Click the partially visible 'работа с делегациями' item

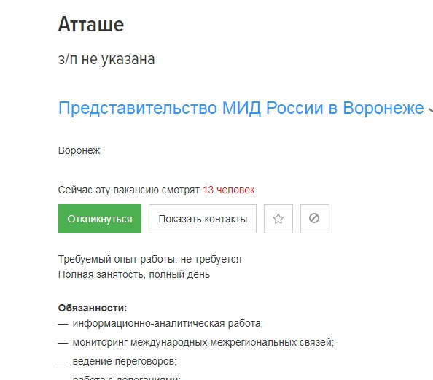[x=126, y=378]
